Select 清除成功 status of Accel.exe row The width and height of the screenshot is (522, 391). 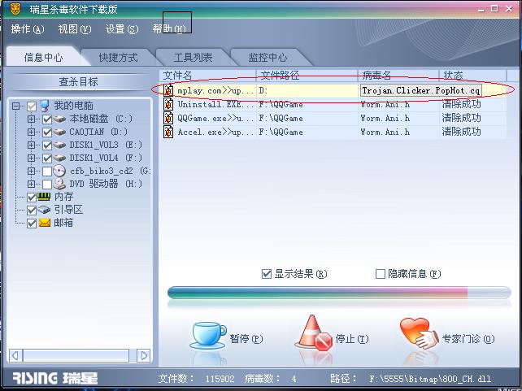[461, 132]
